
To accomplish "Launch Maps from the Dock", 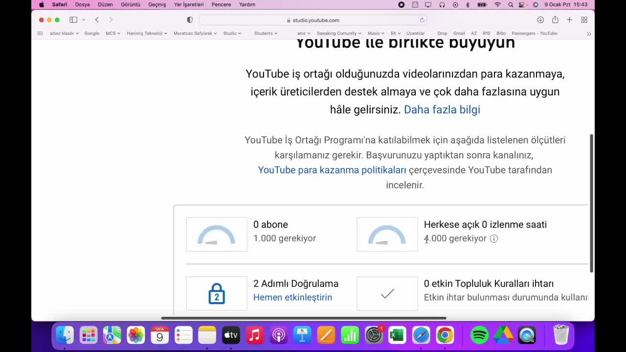I will (x=112, y=335).
